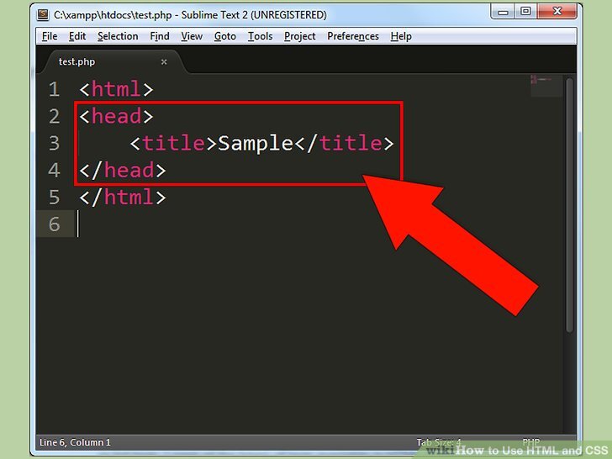This screenshot has width=612, height=459.
Task: Click the closing </title> tag
Action: [x=344, y=143]
